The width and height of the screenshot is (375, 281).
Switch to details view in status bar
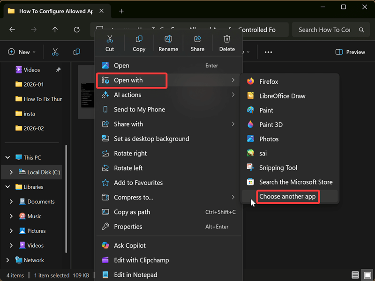[x=356, y=275]
